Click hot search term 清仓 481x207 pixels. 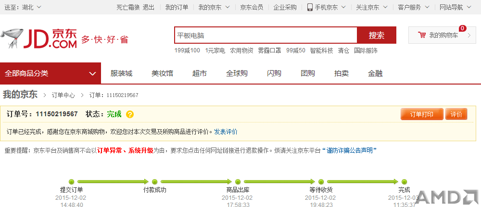coord(343,50)
